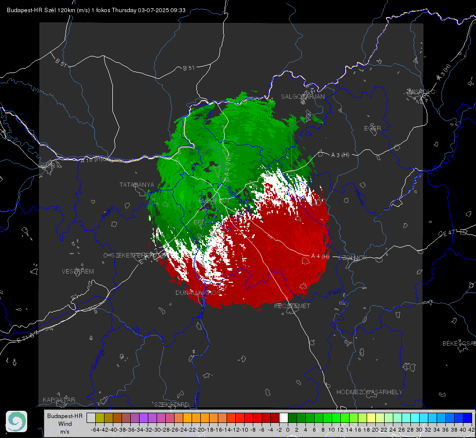Click the swirl weather service logo
This screenshot has width=476, height=438.
point(17,421)
